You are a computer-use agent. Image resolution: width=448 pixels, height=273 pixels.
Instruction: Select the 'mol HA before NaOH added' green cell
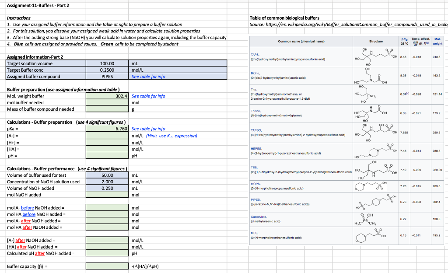click(107, 214)
